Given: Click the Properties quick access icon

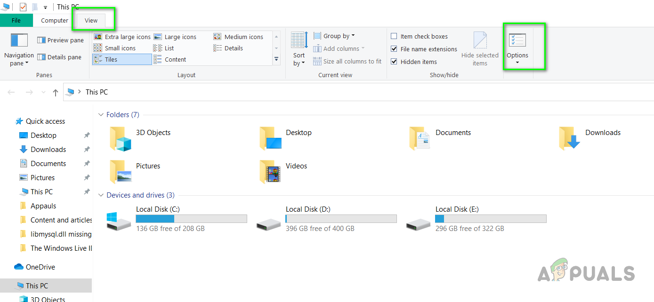Looking at the screenshot, I should (23, 7).
